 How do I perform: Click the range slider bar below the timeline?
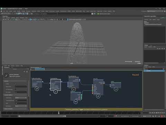42,116
